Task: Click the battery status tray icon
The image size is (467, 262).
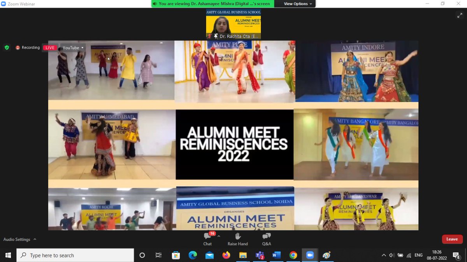Action: [x=400, y=255]
